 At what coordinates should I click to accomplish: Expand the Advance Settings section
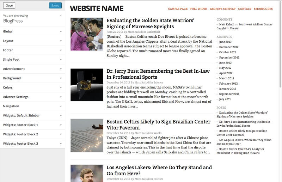pos(32,97)
